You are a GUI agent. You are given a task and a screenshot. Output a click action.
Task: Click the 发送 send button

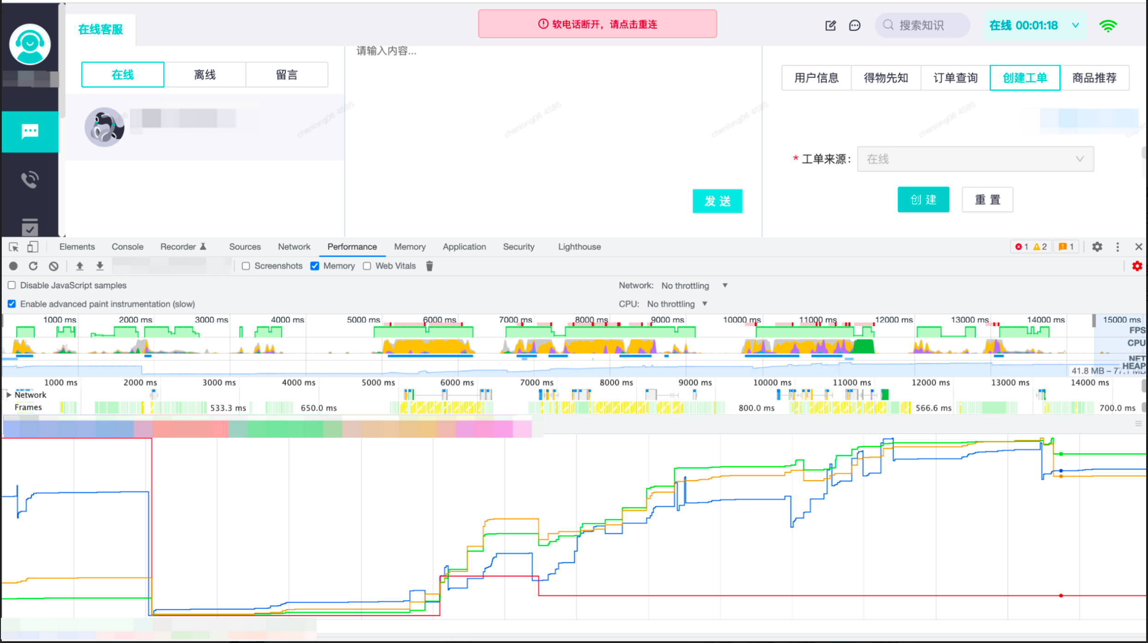(717, 201)
